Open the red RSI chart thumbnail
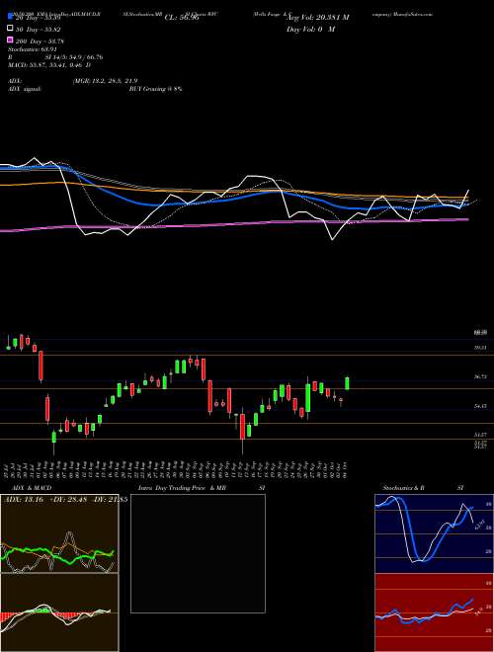 [x=434, y=612]
